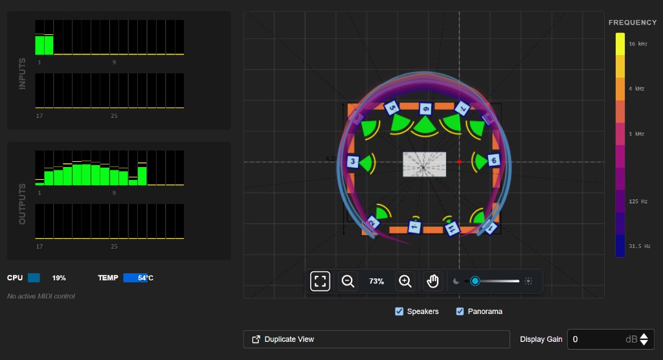Decrease Display Gain with down arrow
This screenshot has height=360, width=663.
pos(644,343)
